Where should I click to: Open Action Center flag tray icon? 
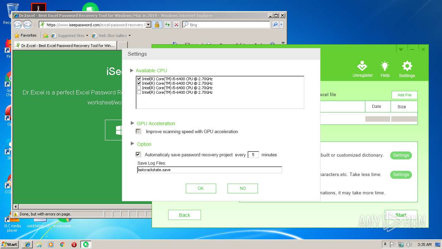[x=393, y=245]
